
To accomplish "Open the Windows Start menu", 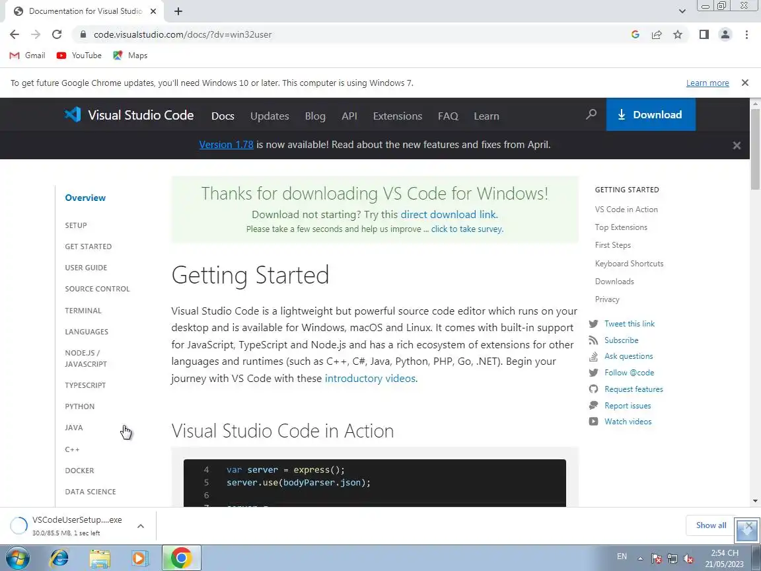I will point(17,558).
